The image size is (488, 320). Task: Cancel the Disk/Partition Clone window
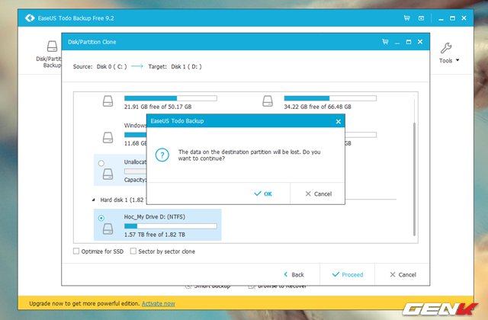pos(403,274)
